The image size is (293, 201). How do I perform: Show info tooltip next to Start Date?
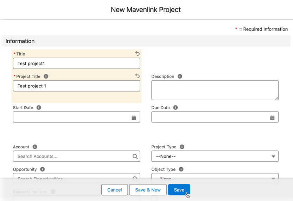[x=39, y=107]
